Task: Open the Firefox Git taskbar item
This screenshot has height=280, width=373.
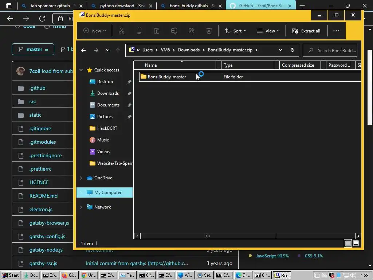Action: 70,275
